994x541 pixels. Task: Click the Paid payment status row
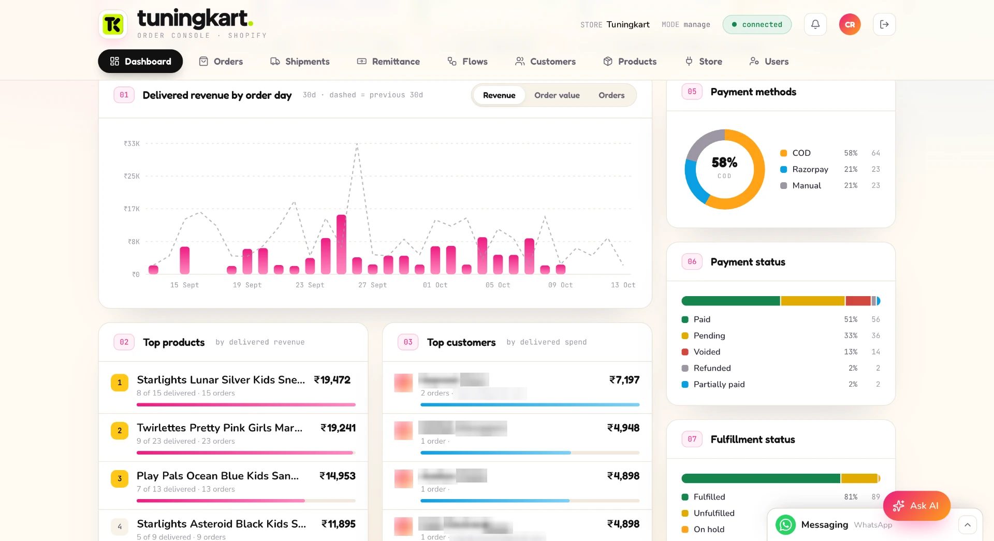click(781, 319)
